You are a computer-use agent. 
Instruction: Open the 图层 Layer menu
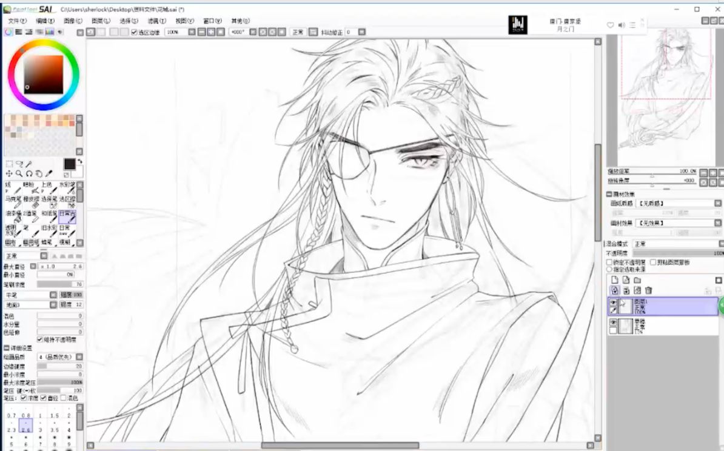tap(101, 21)
